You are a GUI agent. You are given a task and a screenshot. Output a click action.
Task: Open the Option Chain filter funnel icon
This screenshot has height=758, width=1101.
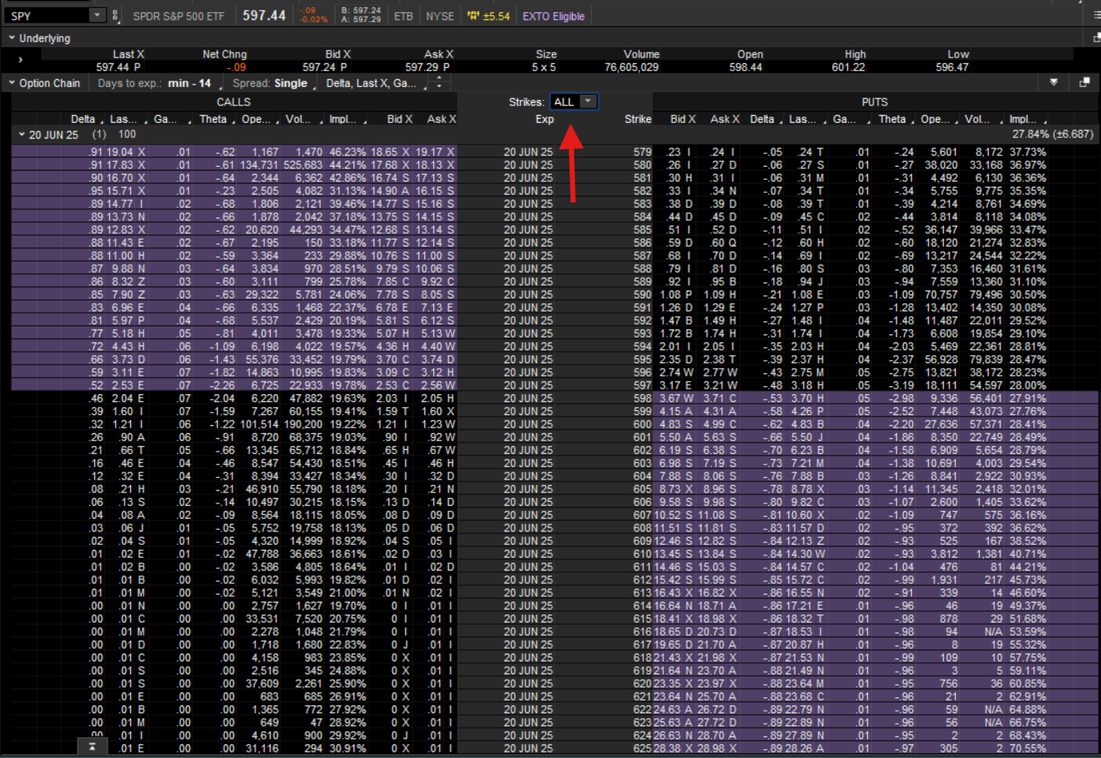point(1054,82)
